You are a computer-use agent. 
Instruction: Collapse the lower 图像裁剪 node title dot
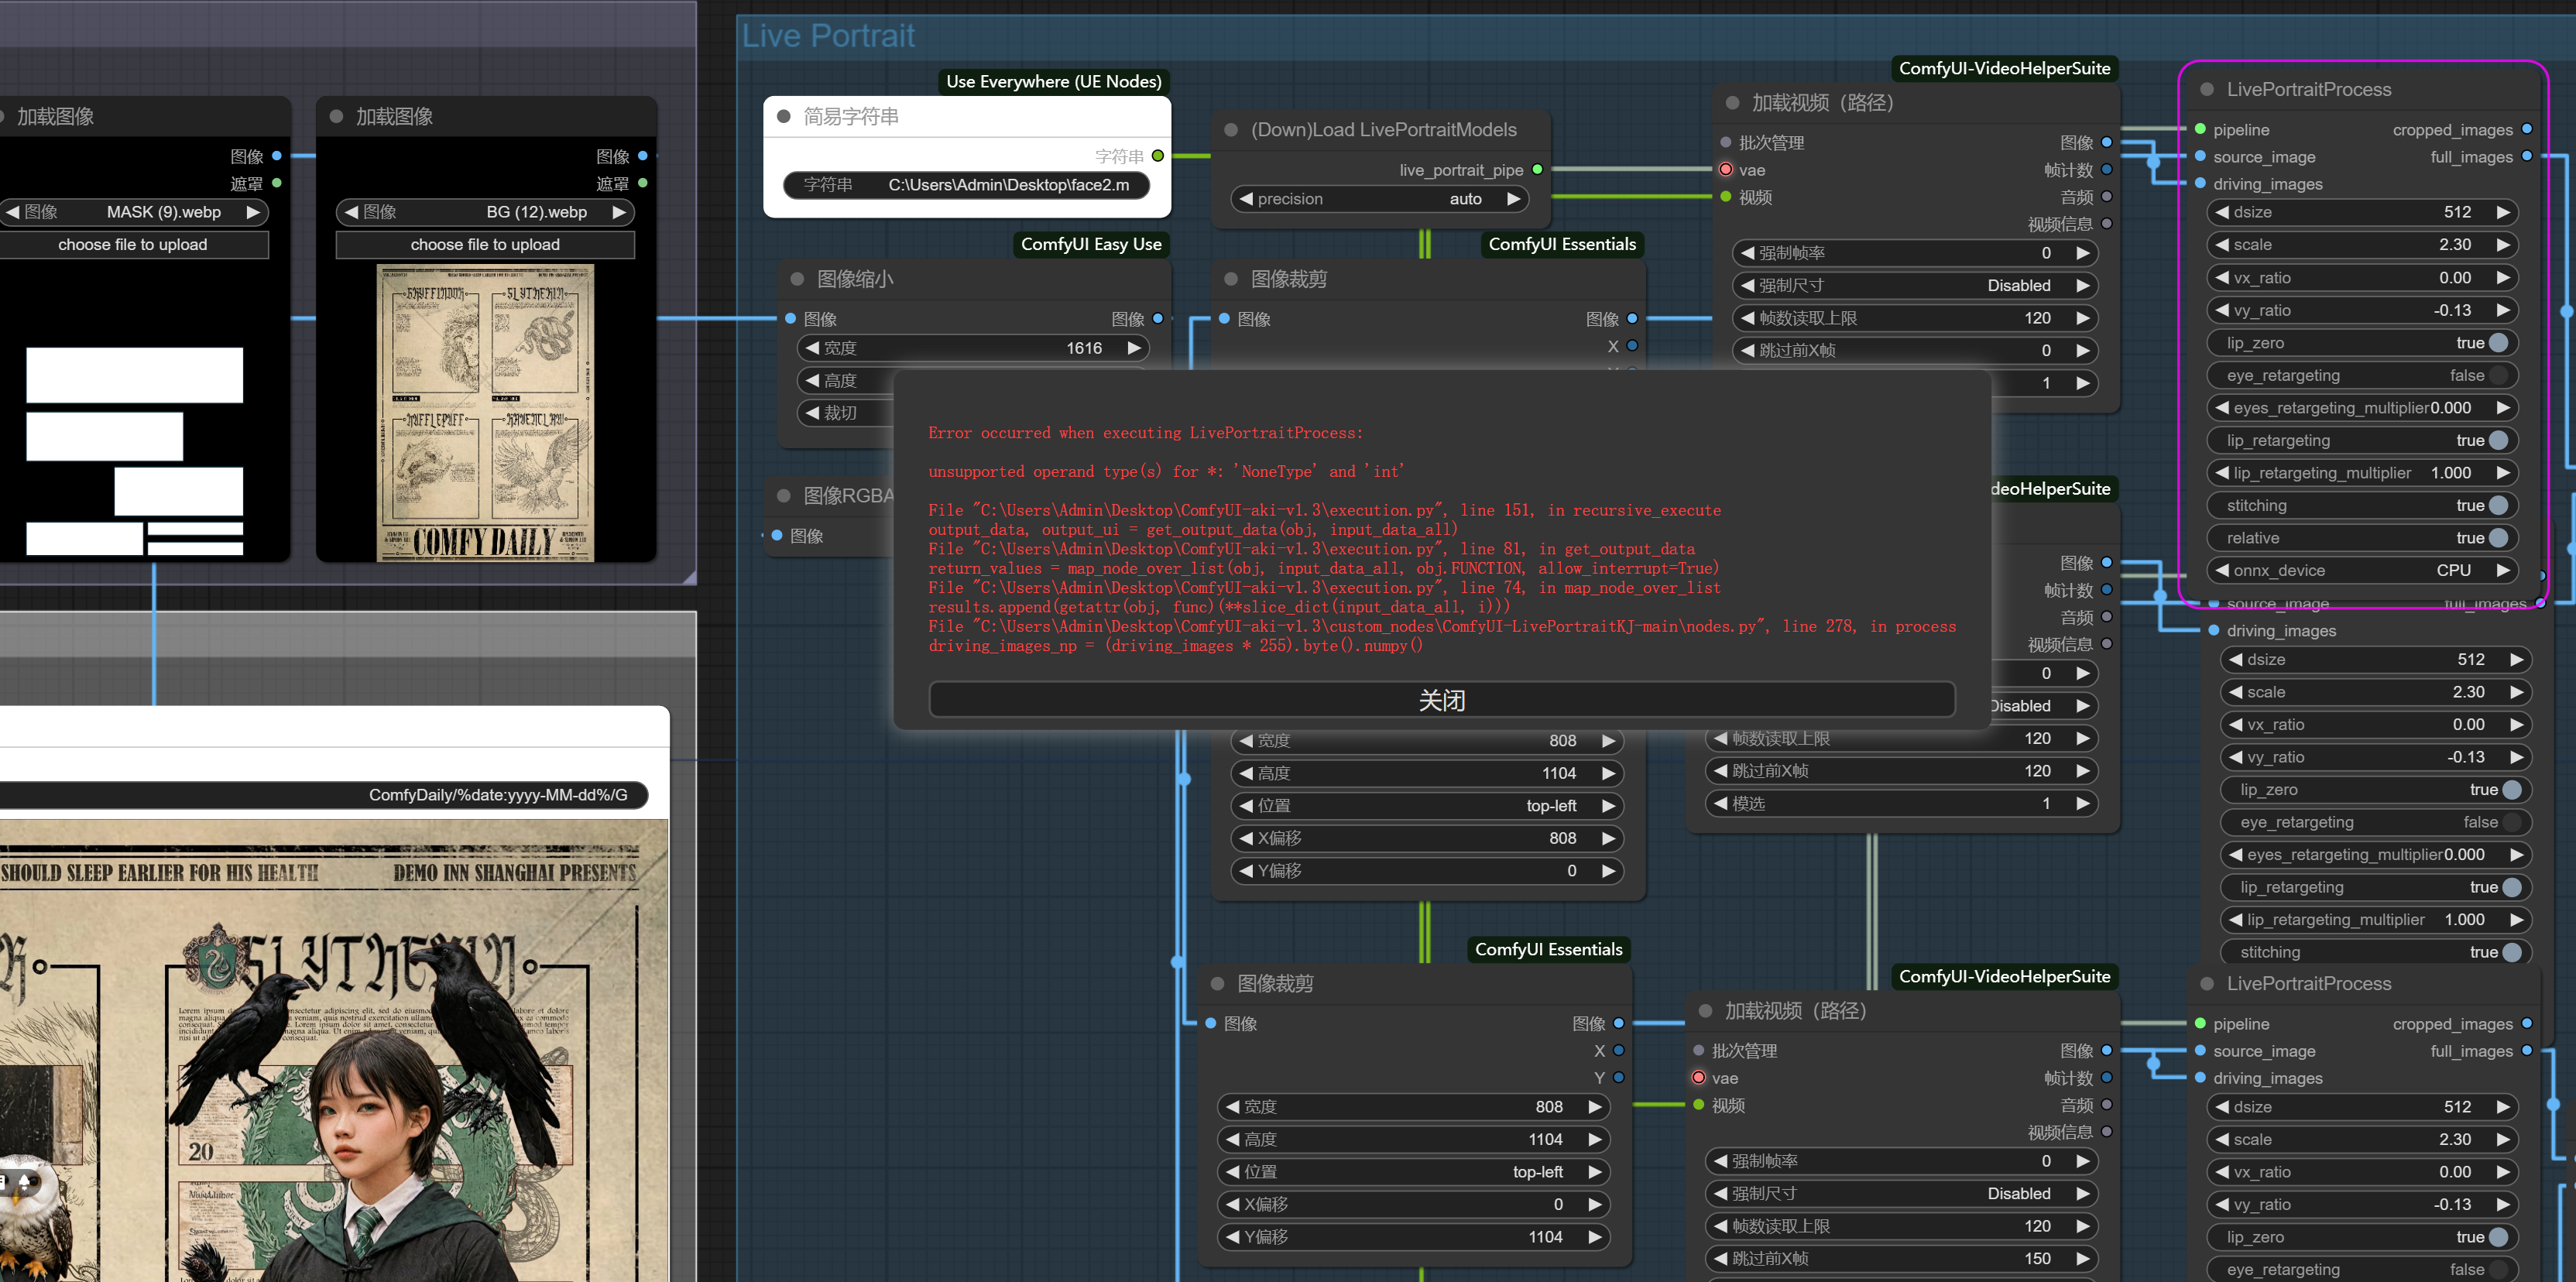tap(1217, 983)
